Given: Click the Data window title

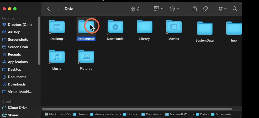Looking at the screenshot, I should 69,9.
